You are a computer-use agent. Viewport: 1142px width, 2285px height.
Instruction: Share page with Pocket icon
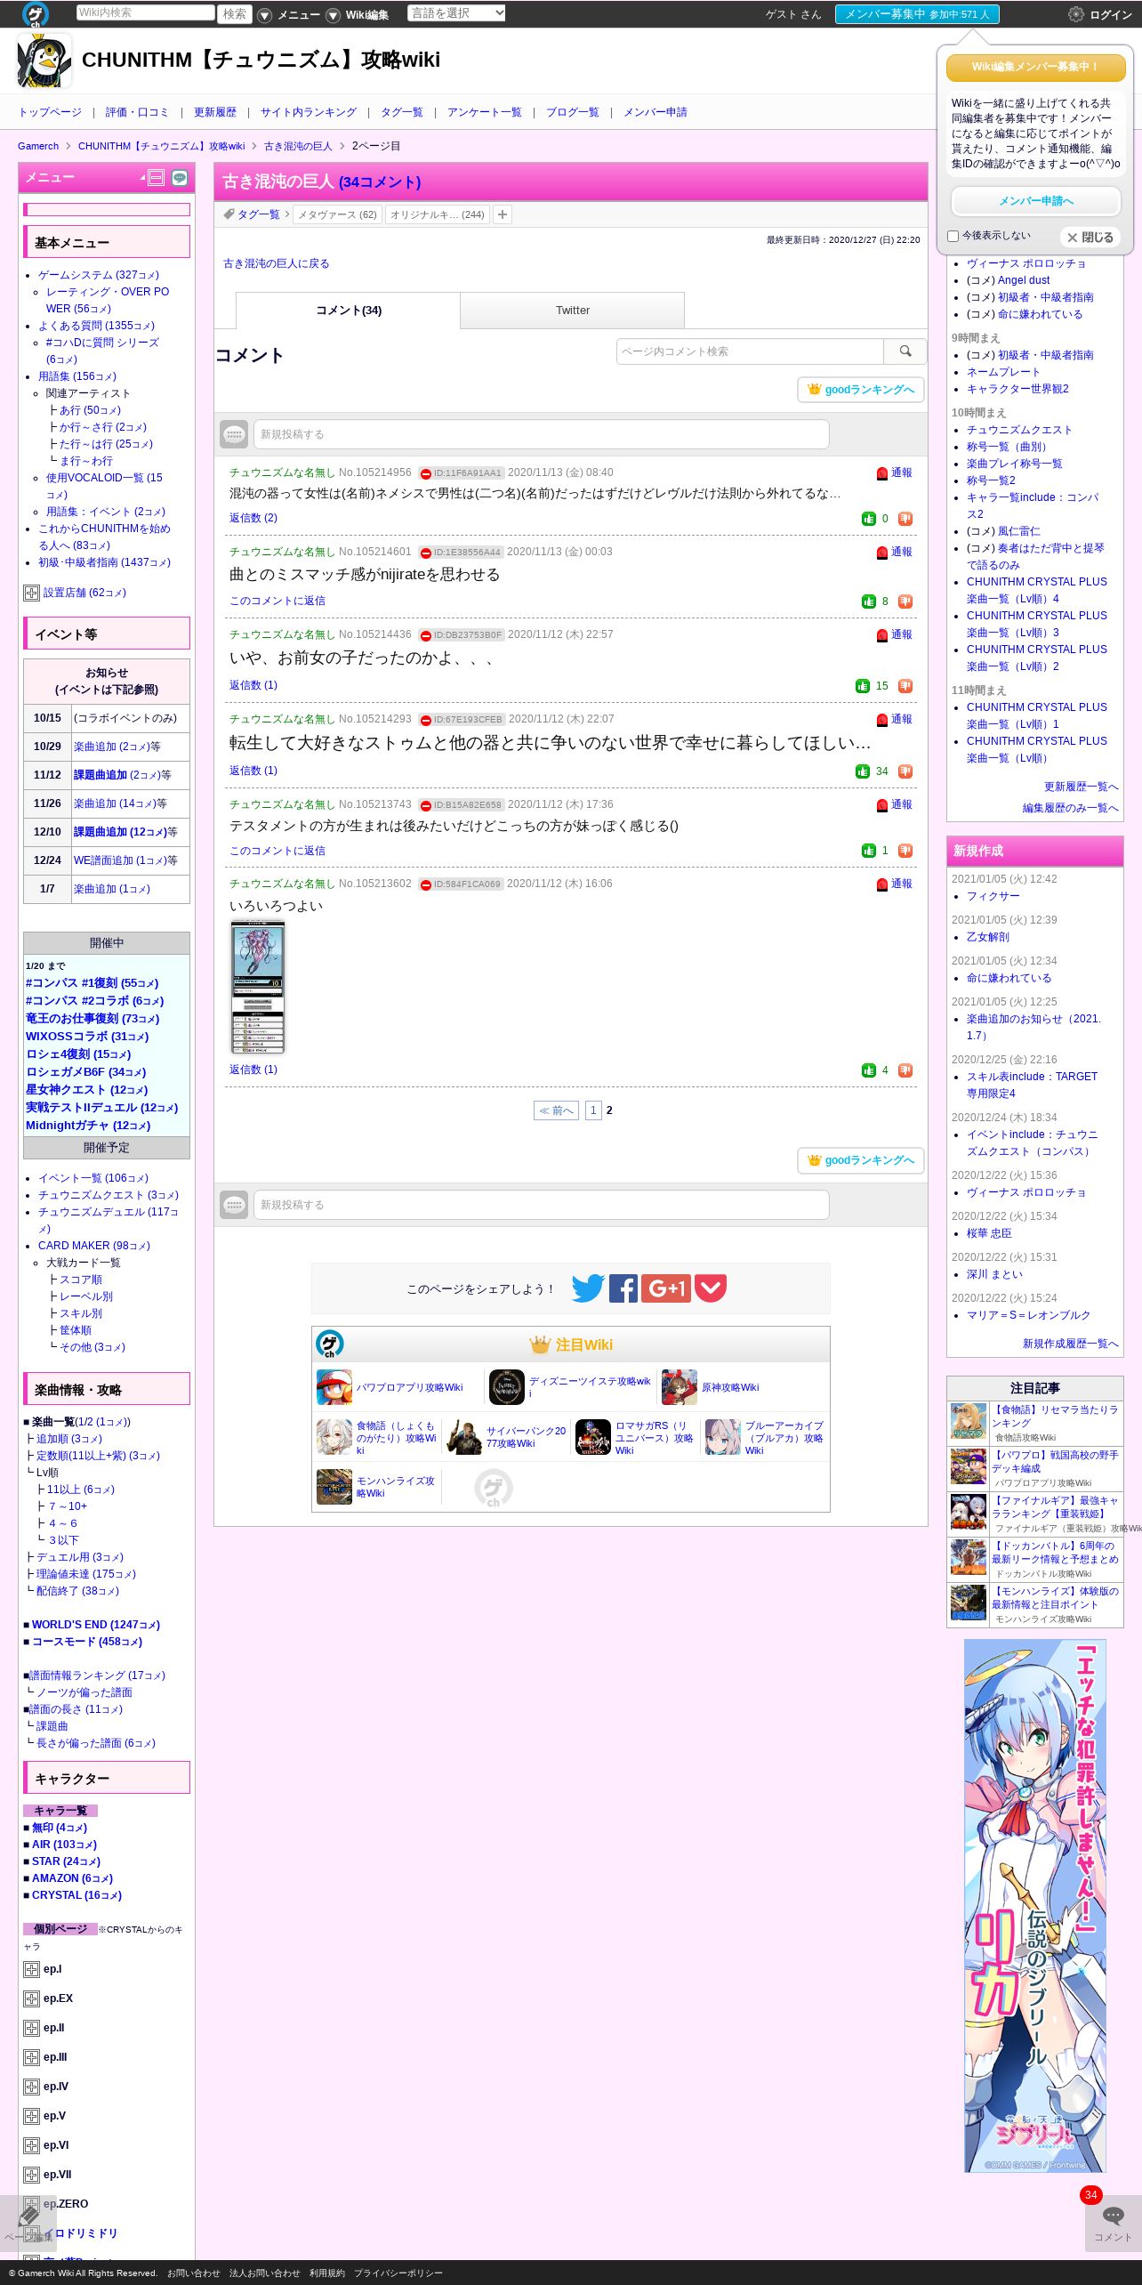711,1288
